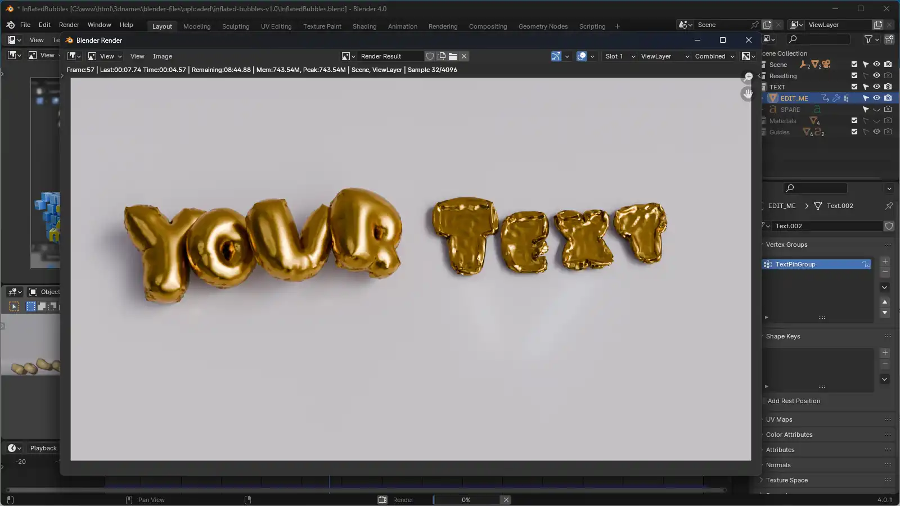Image resolution: width=900 pixels, height=506 pixels.
Task: Click lock icon on TextPinGroup row
Action: coord(866,264)
